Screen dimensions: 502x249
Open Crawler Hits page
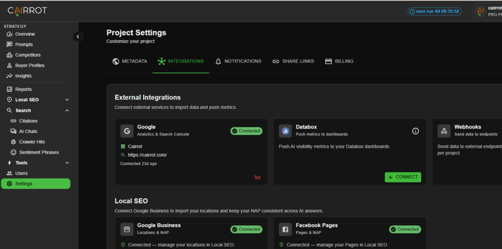(32, 141)
